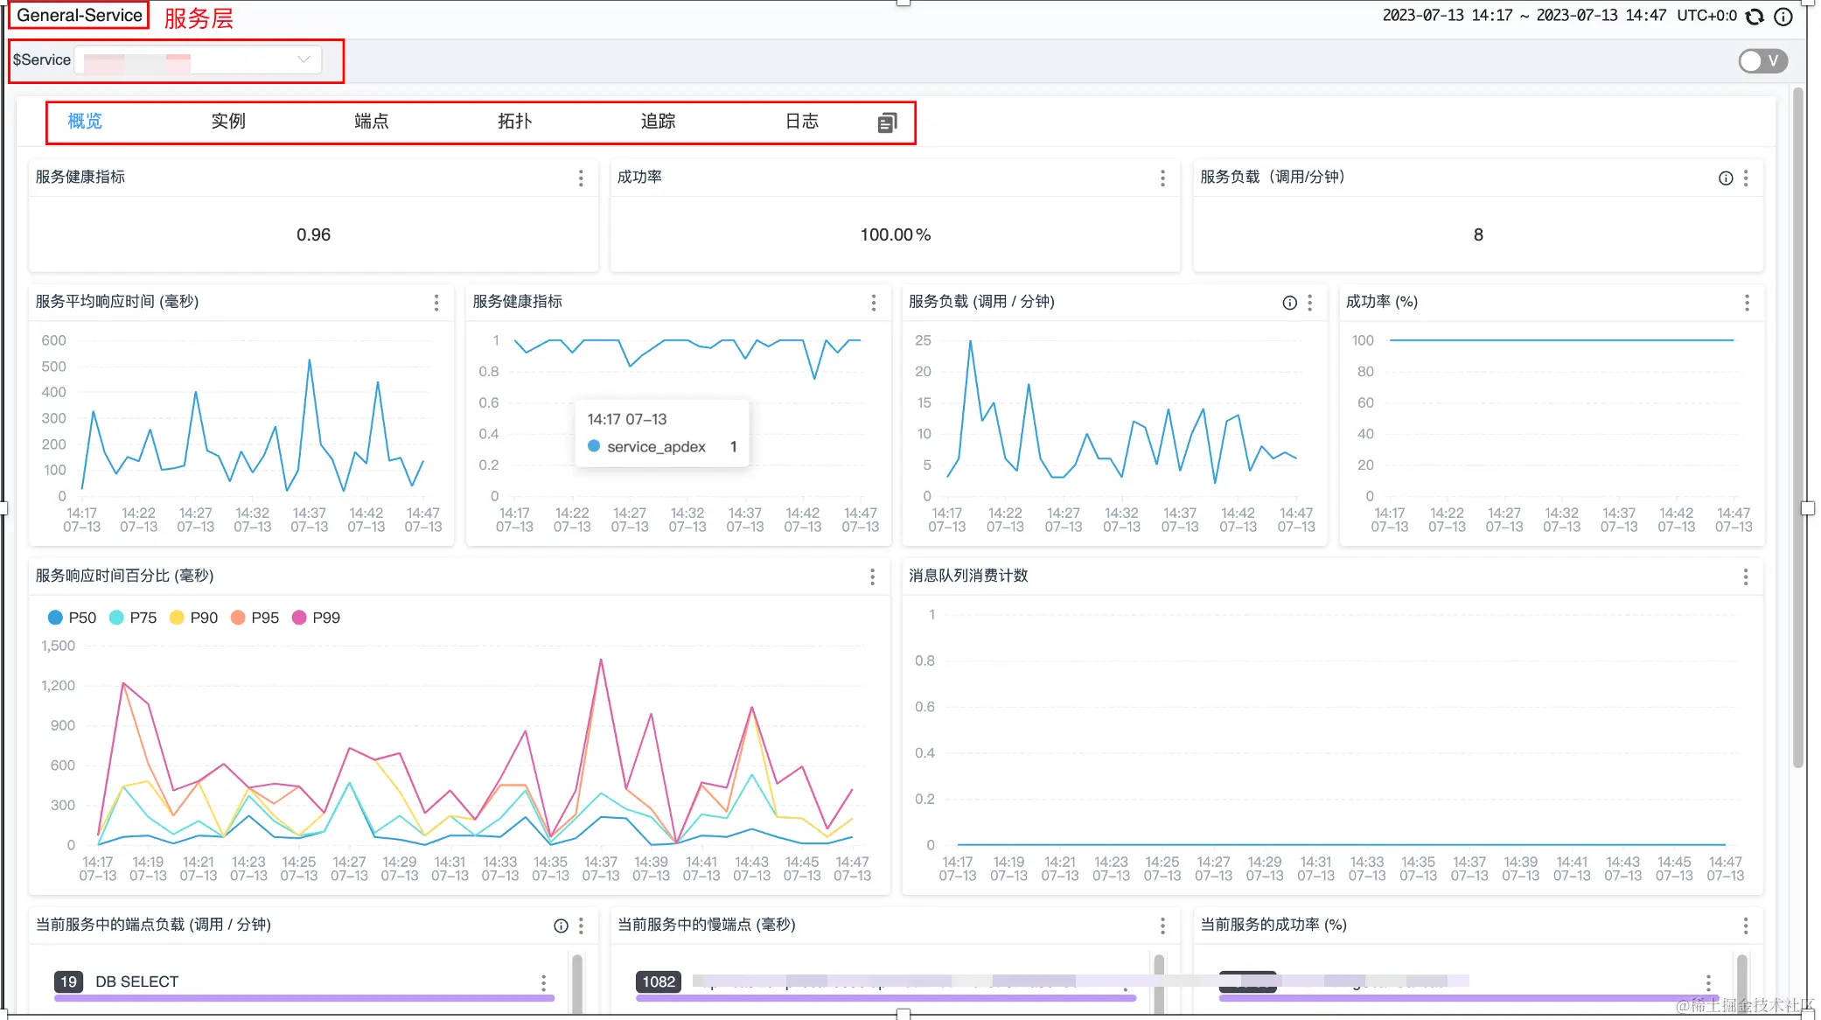Click the P90 yellow color dot
Image resolution: width=1821 pixels, height=1020 pixels.
pos(177,618)
